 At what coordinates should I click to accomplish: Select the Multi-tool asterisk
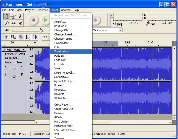coord(20,23)
